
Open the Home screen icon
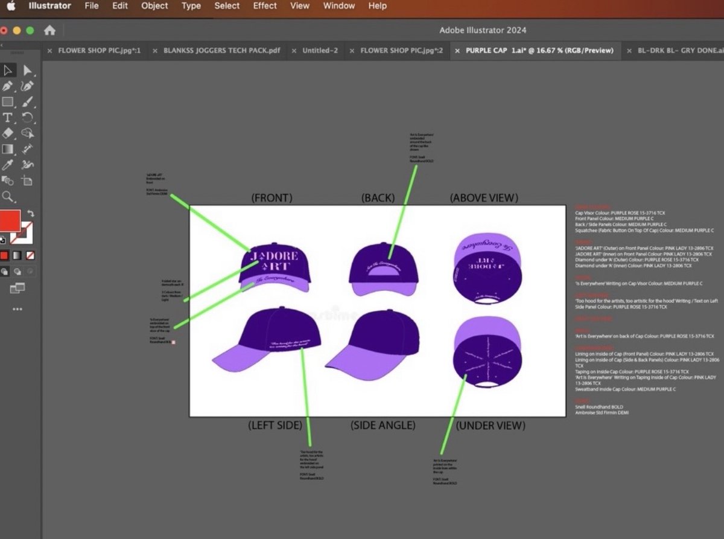pyautogui.click(x=49, y=30)
